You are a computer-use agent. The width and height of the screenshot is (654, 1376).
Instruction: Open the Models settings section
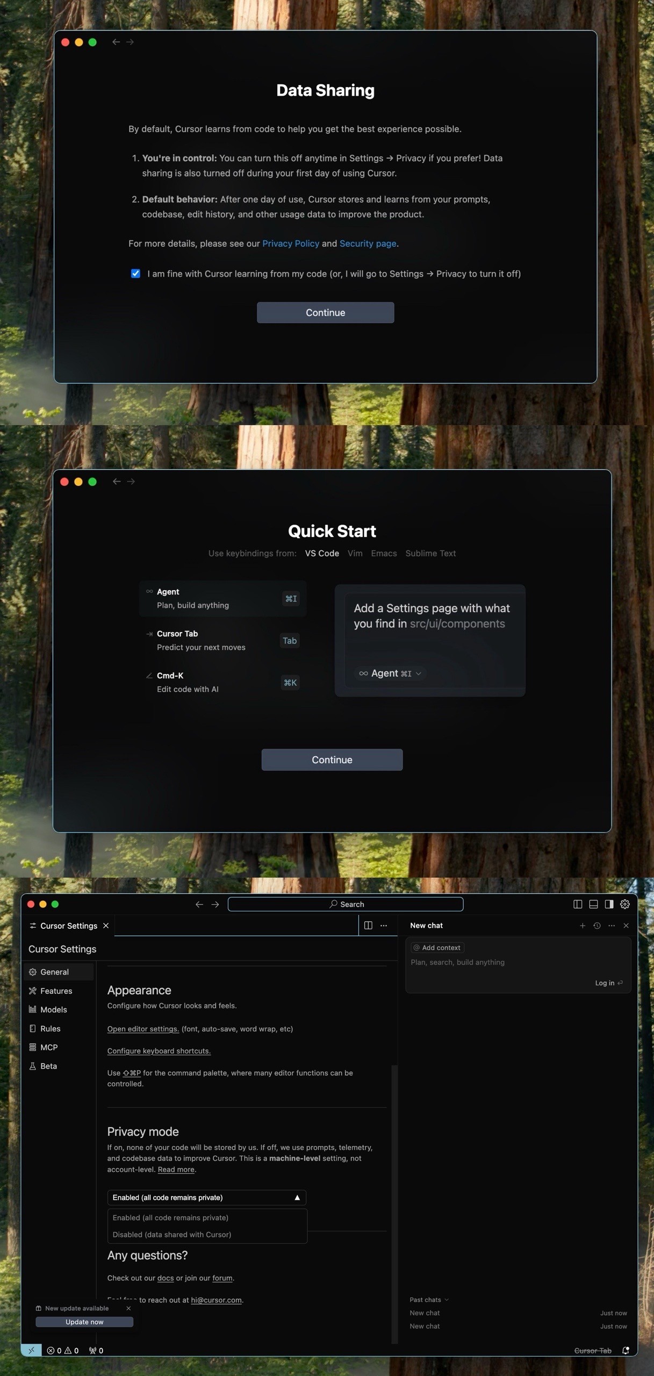(59, 1009)
